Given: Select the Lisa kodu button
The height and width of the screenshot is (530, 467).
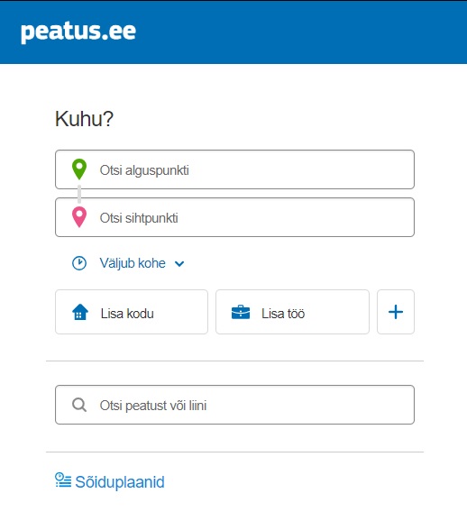Looking at the screenshot, I should pyautogui.click(x=132, y=312).
